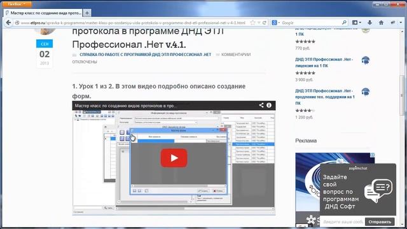
Task: Play the YouTube video with the red button
Action: click(x=174, y=158)
